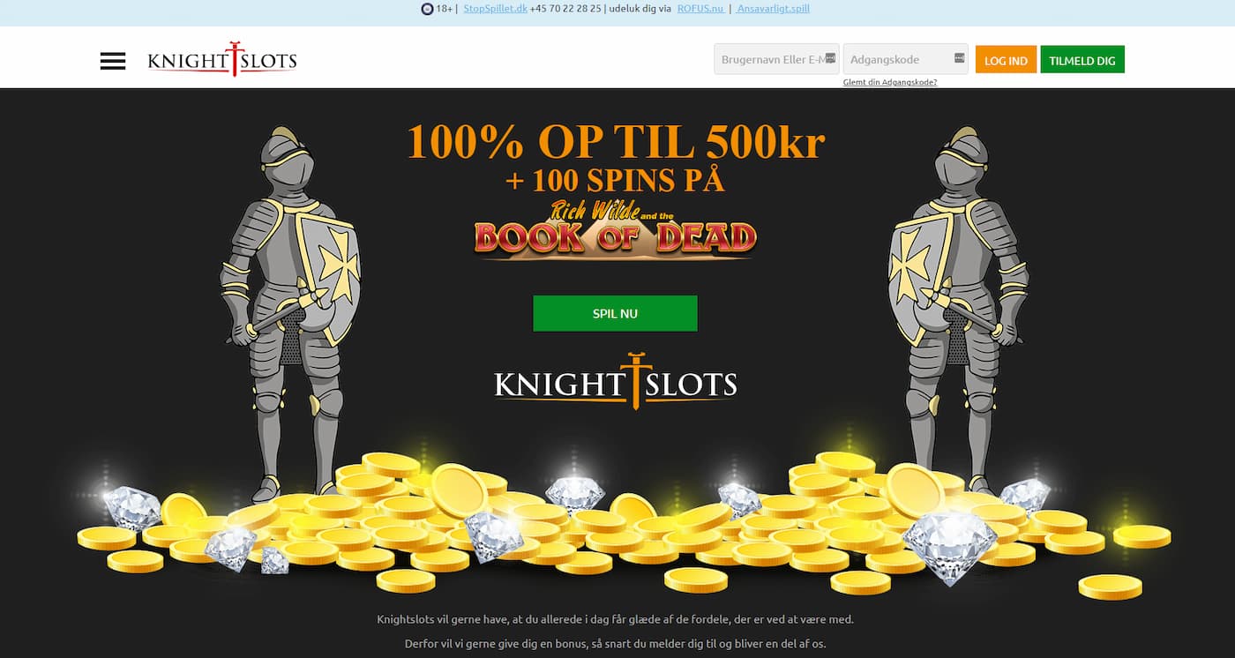This screenshot has width=1235, height=658.
Task: Click the central KnightSlots sword logo
Action: click(616, 382)
